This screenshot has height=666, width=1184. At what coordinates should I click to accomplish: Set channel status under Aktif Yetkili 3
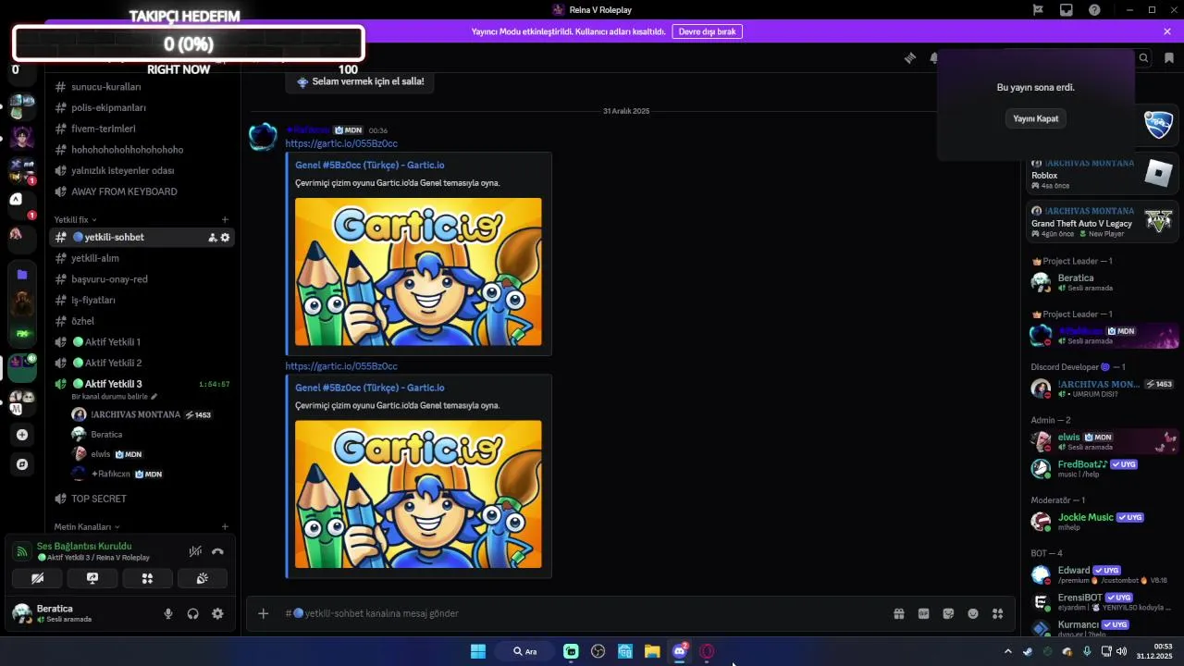(x=116, y=396)
